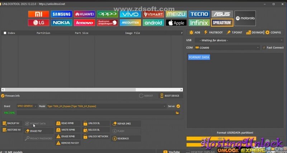Viewport: 287px width, 153px height.
Task: Select the Xiaomi Mi logo
Action: (38, 14)
